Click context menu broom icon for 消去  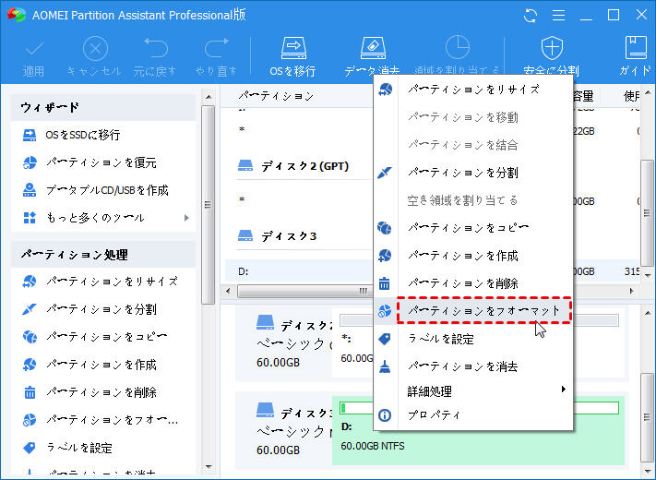[x=385, y=366]
